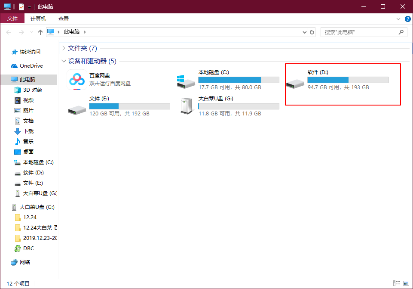Viewport: 413px width, 289px height.
Task: Open the 12.24 folder in sidebar
Action: coord(30,218)
